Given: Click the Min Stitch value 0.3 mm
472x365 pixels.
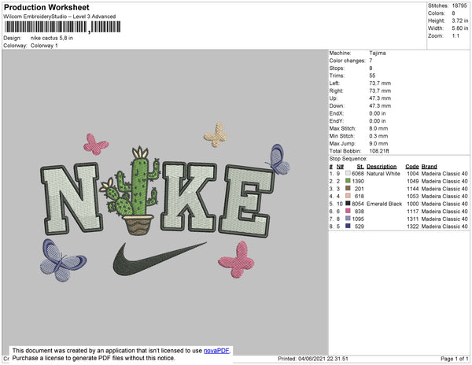Looking at the screenshot, I should [378, 136].
